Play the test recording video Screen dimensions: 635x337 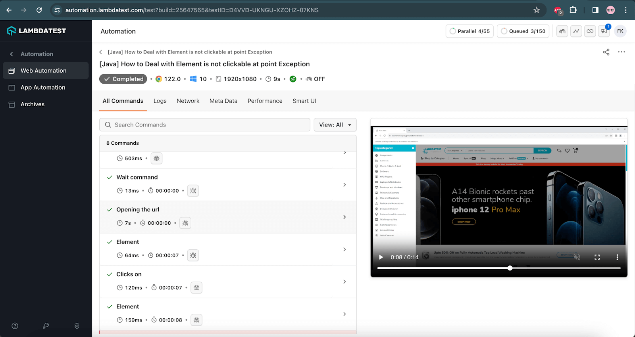coord(381,257)
